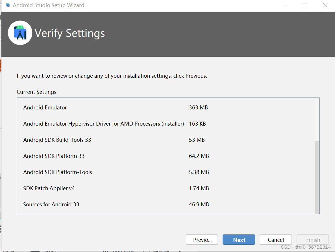Screen dimensions: 335x252
Task: Select Android SDK Build-Tools 33 row
Action: tap(166, 140)
